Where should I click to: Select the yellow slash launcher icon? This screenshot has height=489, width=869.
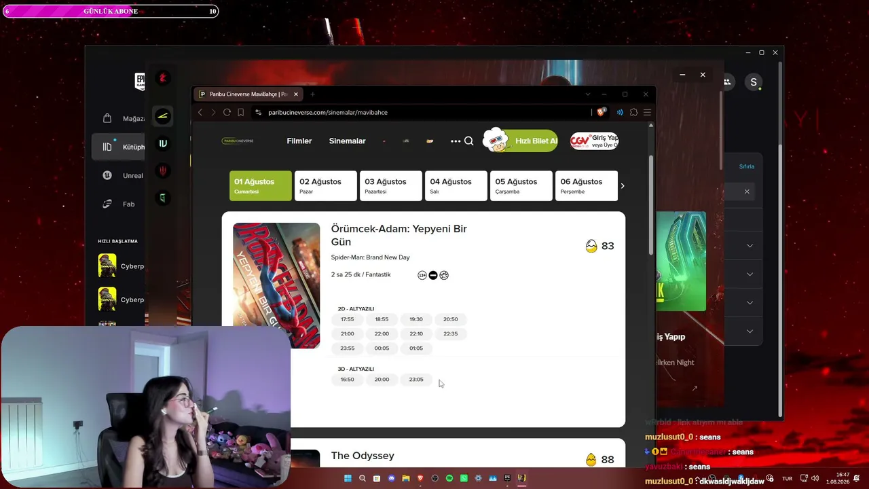click(x=162, y=116)
